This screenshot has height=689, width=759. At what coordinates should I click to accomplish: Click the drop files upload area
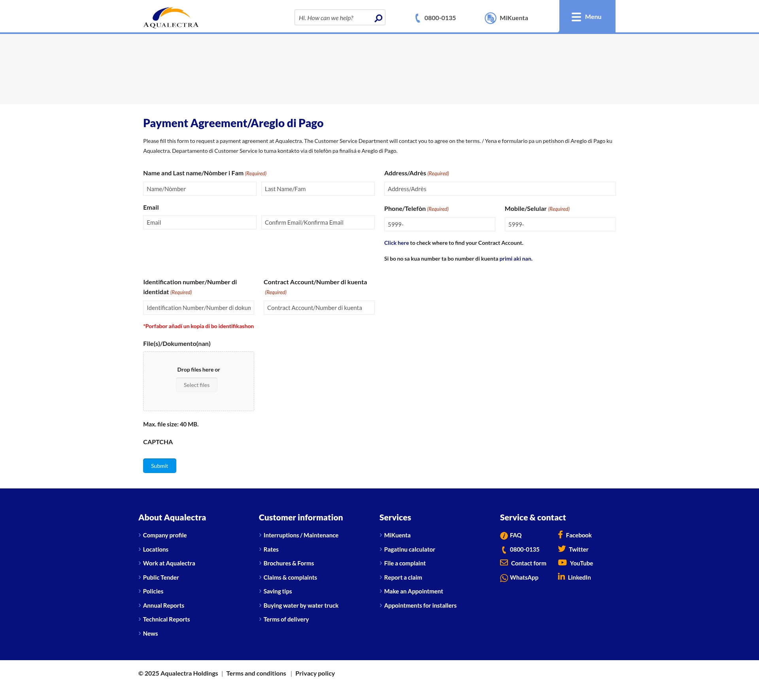[x=198, y=381]
